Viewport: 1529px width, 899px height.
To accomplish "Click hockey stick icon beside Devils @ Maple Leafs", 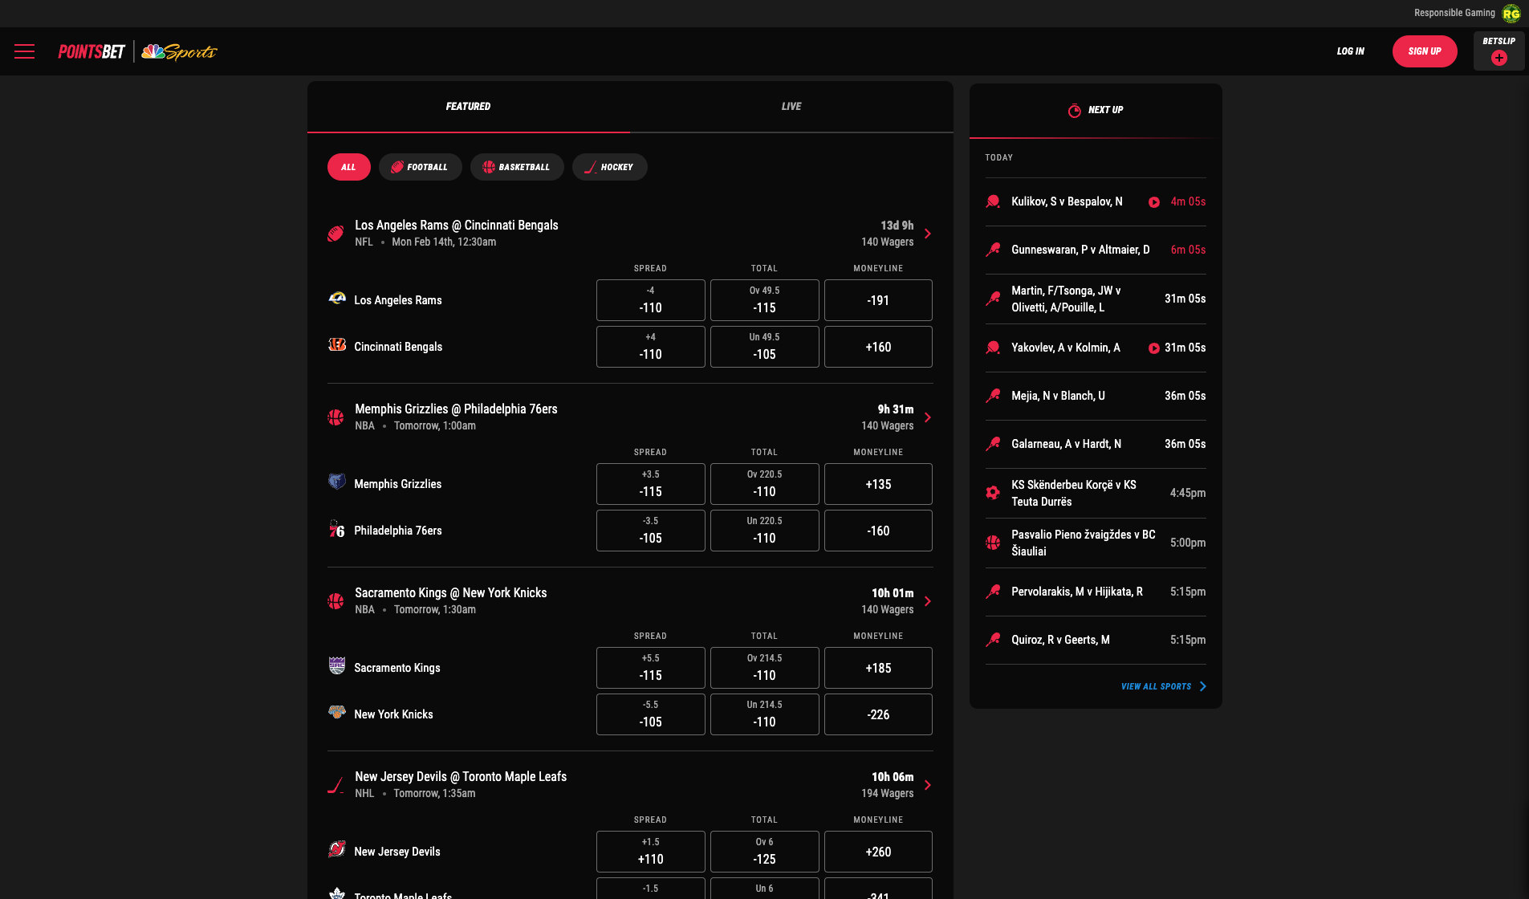I will tap(335, 785).
